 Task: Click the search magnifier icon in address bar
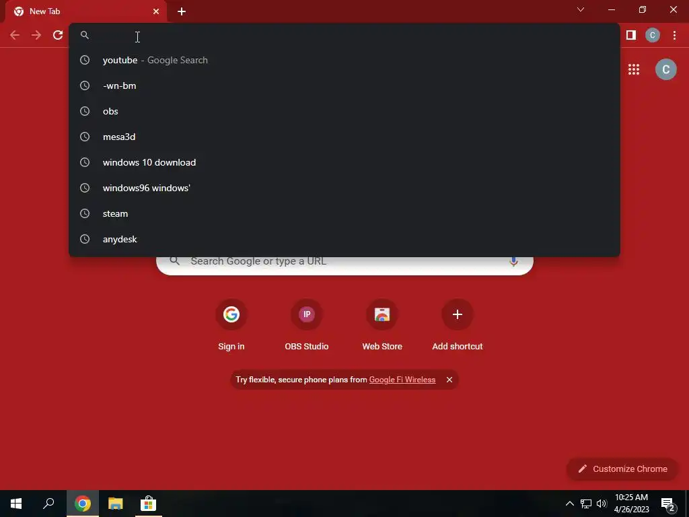coord(85,35)
